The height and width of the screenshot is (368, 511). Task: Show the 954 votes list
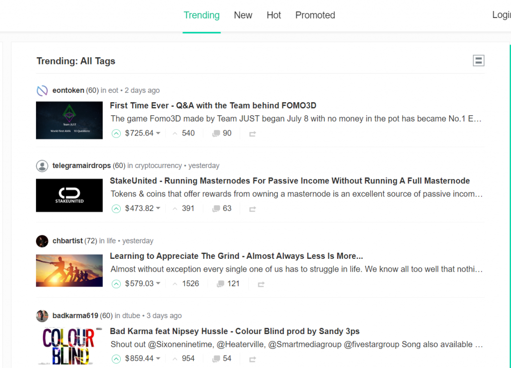point(188,359)
